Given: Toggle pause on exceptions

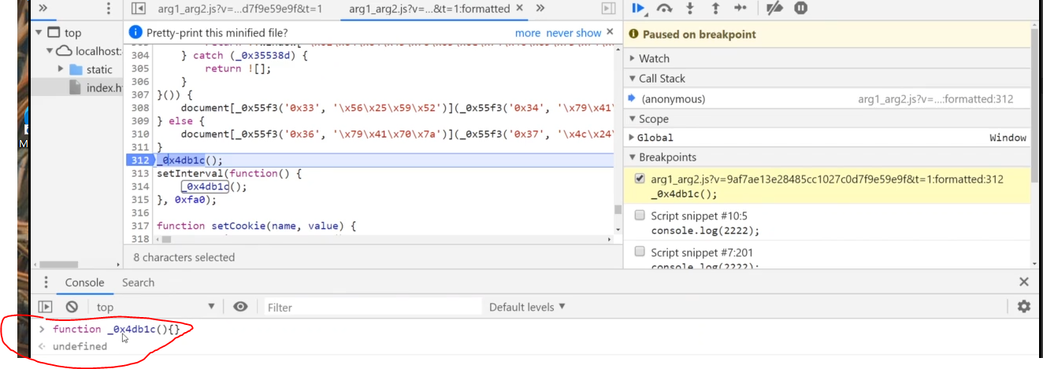Looking at the screenshot, I should [800, 9].
